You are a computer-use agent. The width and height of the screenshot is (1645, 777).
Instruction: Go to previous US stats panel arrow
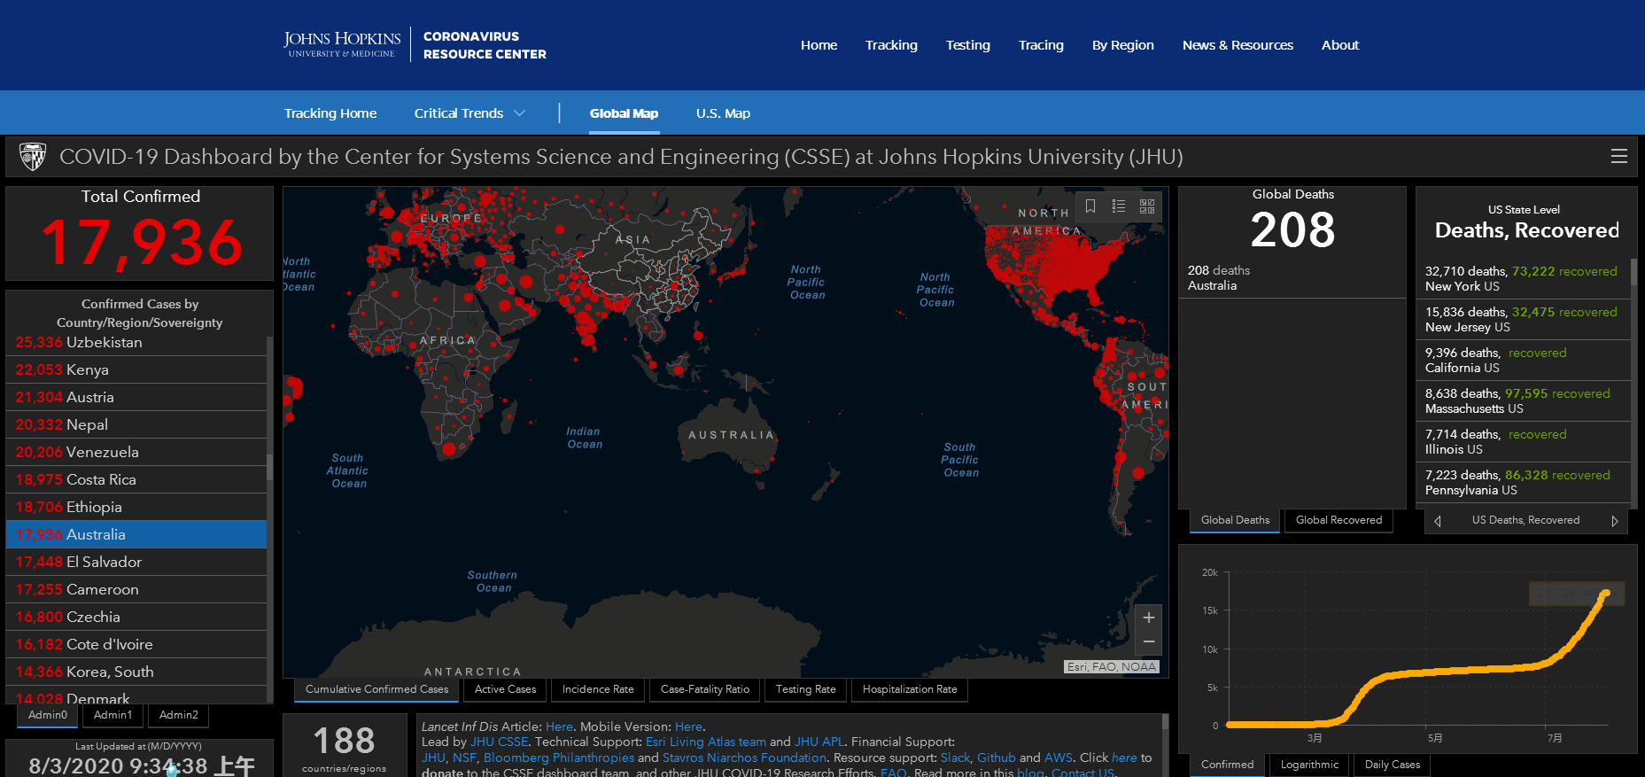(1437, 521)
